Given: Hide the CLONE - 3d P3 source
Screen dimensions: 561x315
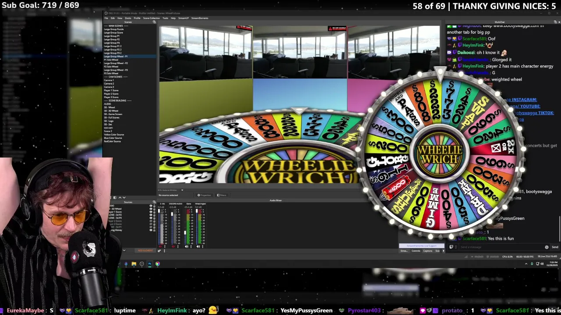Looking at the screenshot, I should 151,218.
